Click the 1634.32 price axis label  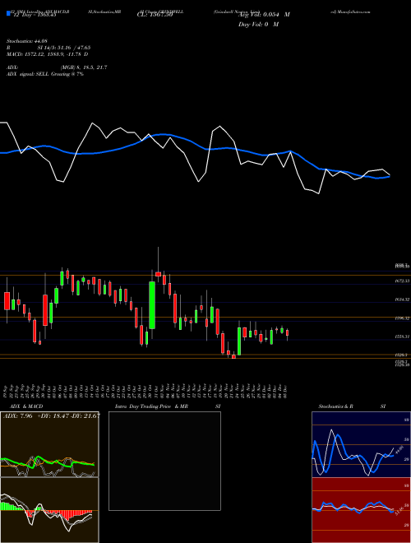402,299
